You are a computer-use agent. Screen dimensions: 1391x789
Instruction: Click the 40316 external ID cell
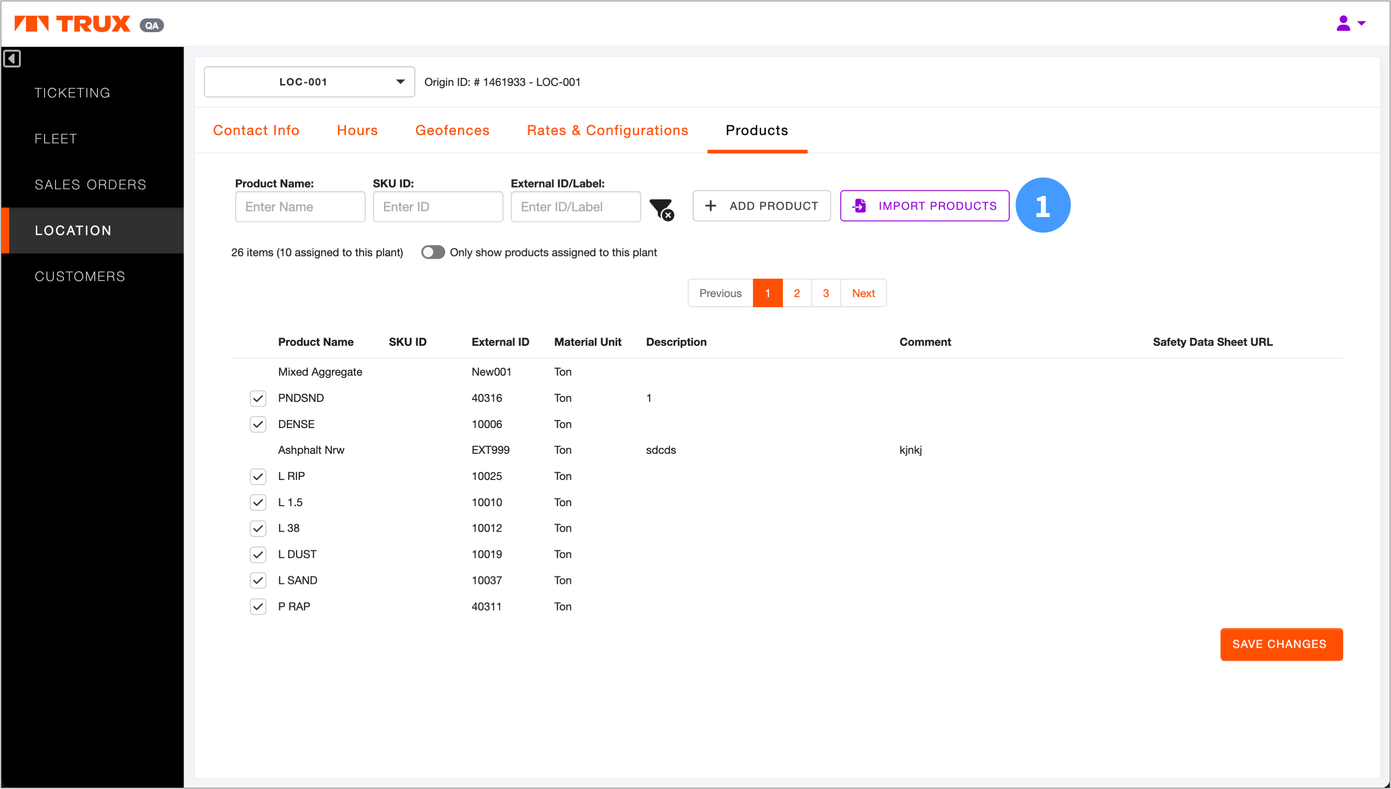[486, 398]
